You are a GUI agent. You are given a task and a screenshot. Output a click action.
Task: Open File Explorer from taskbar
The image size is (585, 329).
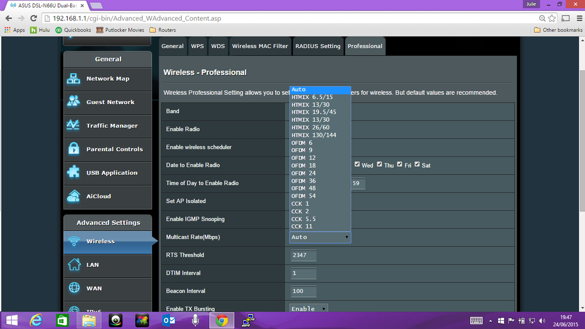89,320
